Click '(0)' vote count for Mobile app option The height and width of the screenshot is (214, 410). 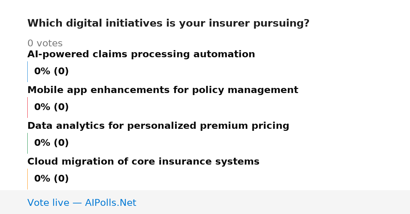pos(61,107)
